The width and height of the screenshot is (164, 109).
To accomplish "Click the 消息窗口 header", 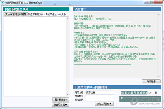I will 117,9.
